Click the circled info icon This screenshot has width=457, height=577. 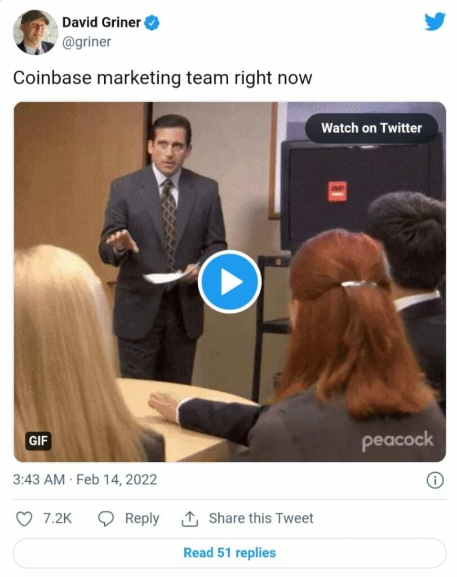pyautogui.click(x=434, y=480)
